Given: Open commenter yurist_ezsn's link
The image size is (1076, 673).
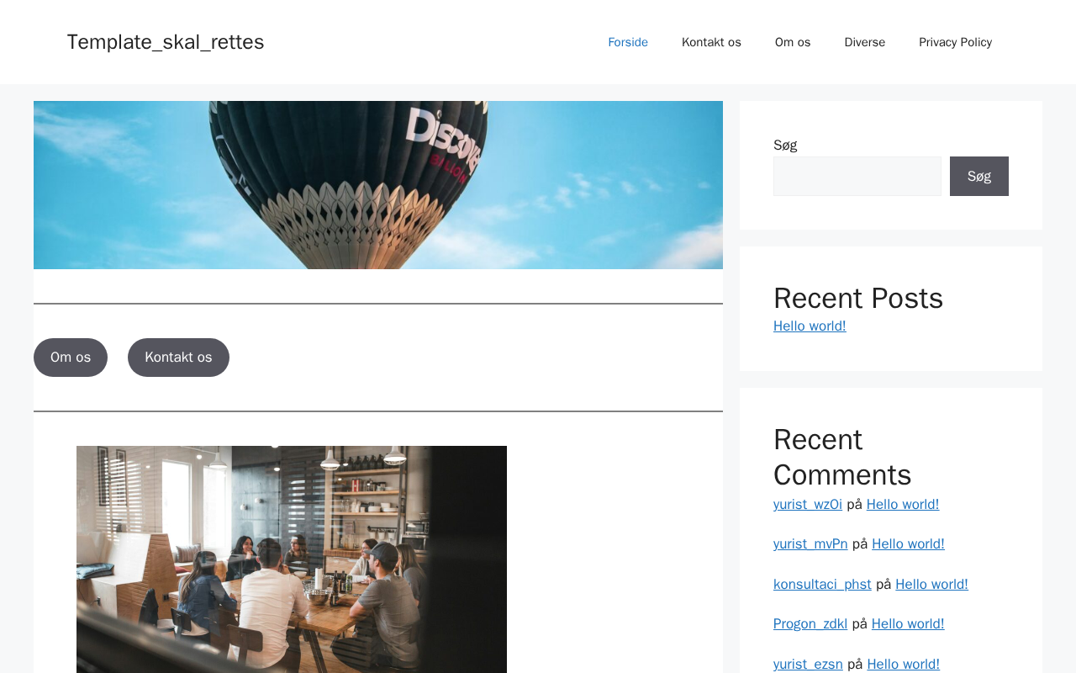Looking at the screenshot, I should [808, 665].
